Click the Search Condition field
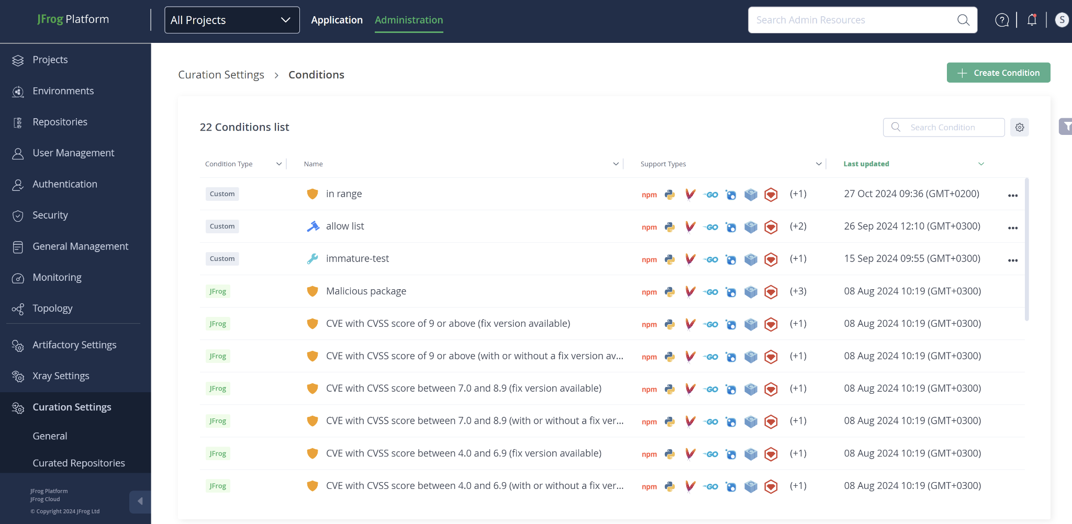The width and height of the screenshot is (1072, 524). (x=944, y=127)
